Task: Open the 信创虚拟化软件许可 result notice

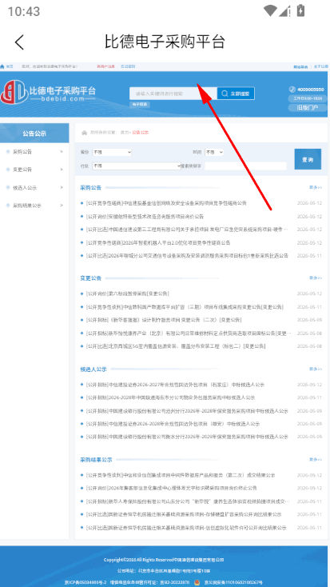Action: tap(186, 528)
